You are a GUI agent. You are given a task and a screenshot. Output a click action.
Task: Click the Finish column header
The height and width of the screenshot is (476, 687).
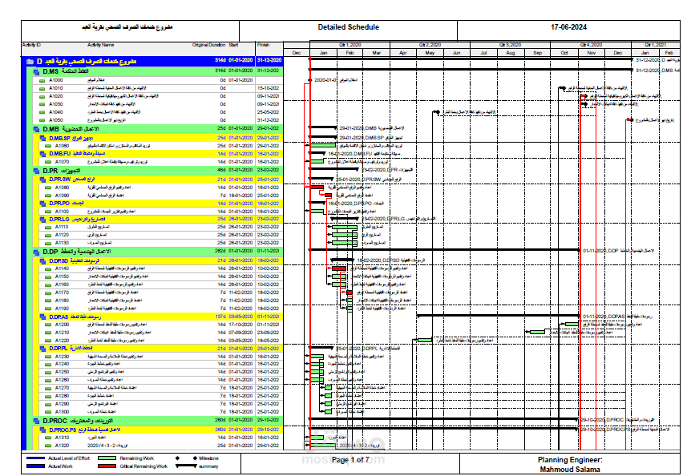[x=263, y=45]
